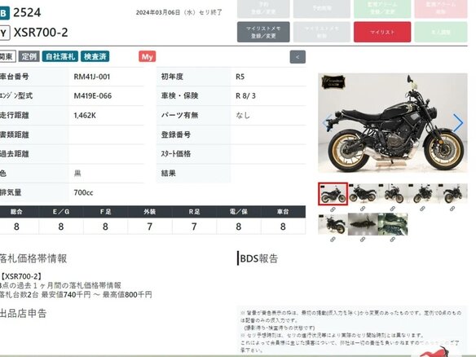Click the F足 score header
This screenshot has width=476, height=357.
pyautogui.click(x=105, y=212)
